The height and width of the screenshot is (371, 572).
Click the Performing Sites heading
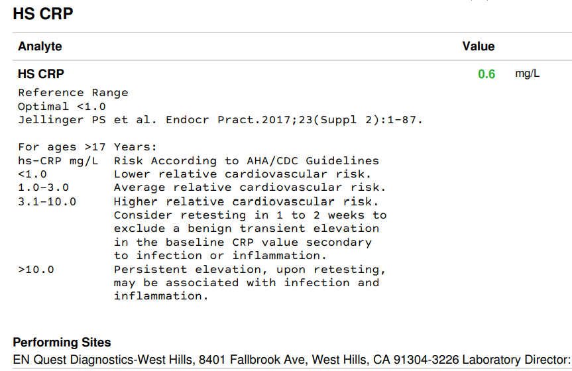pos(62,343)
